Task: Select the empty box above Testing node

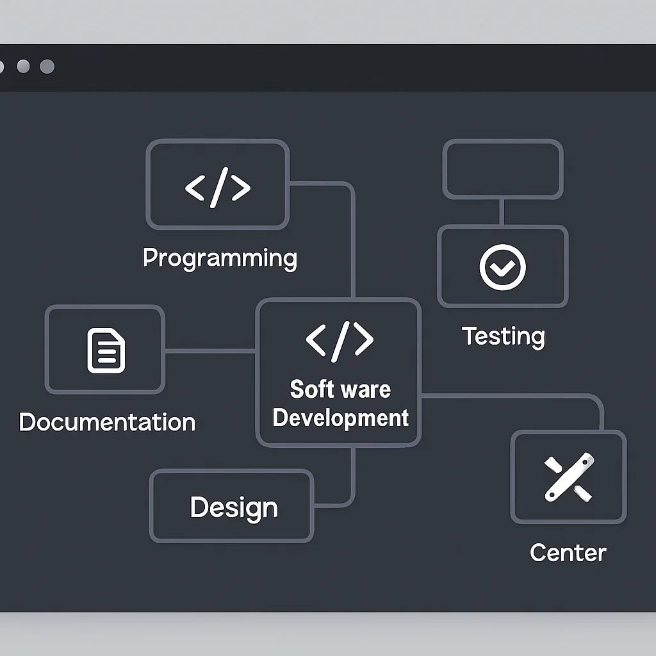Action: click(x=503, y=169)
